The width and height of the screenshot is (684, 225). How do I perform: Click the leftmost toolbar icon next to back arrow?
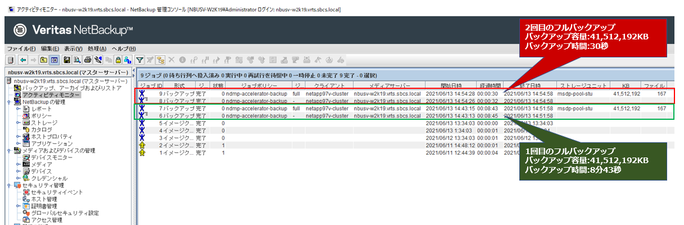(10, 60)
